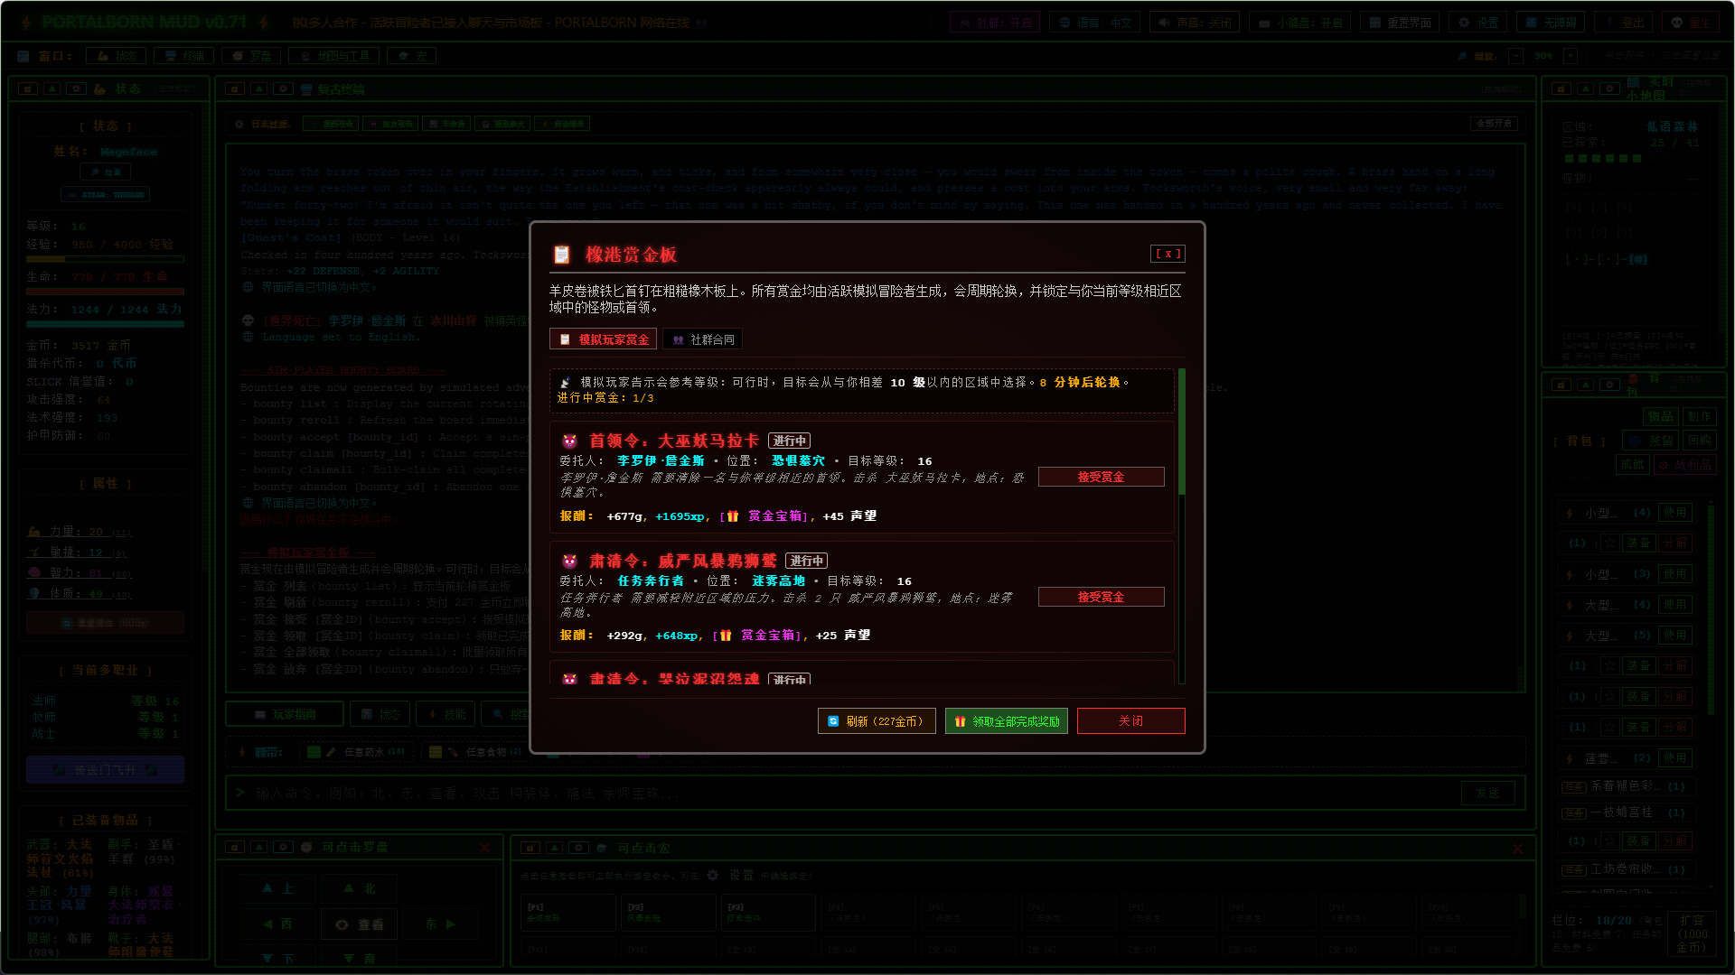Accept the 大巫妖马拉卡 bounty via 接受赏金

[x=1101, y=478]
